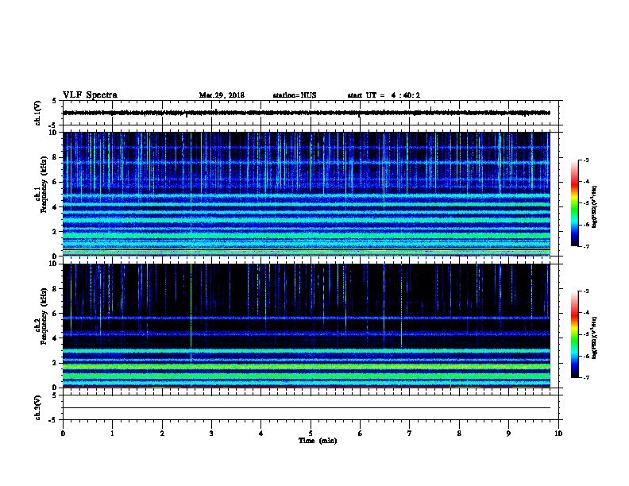Viewport: 629px width, 486px height.
Task: Click the "-7" label on ch.2 colorbar
Action: tap(585, 378)
